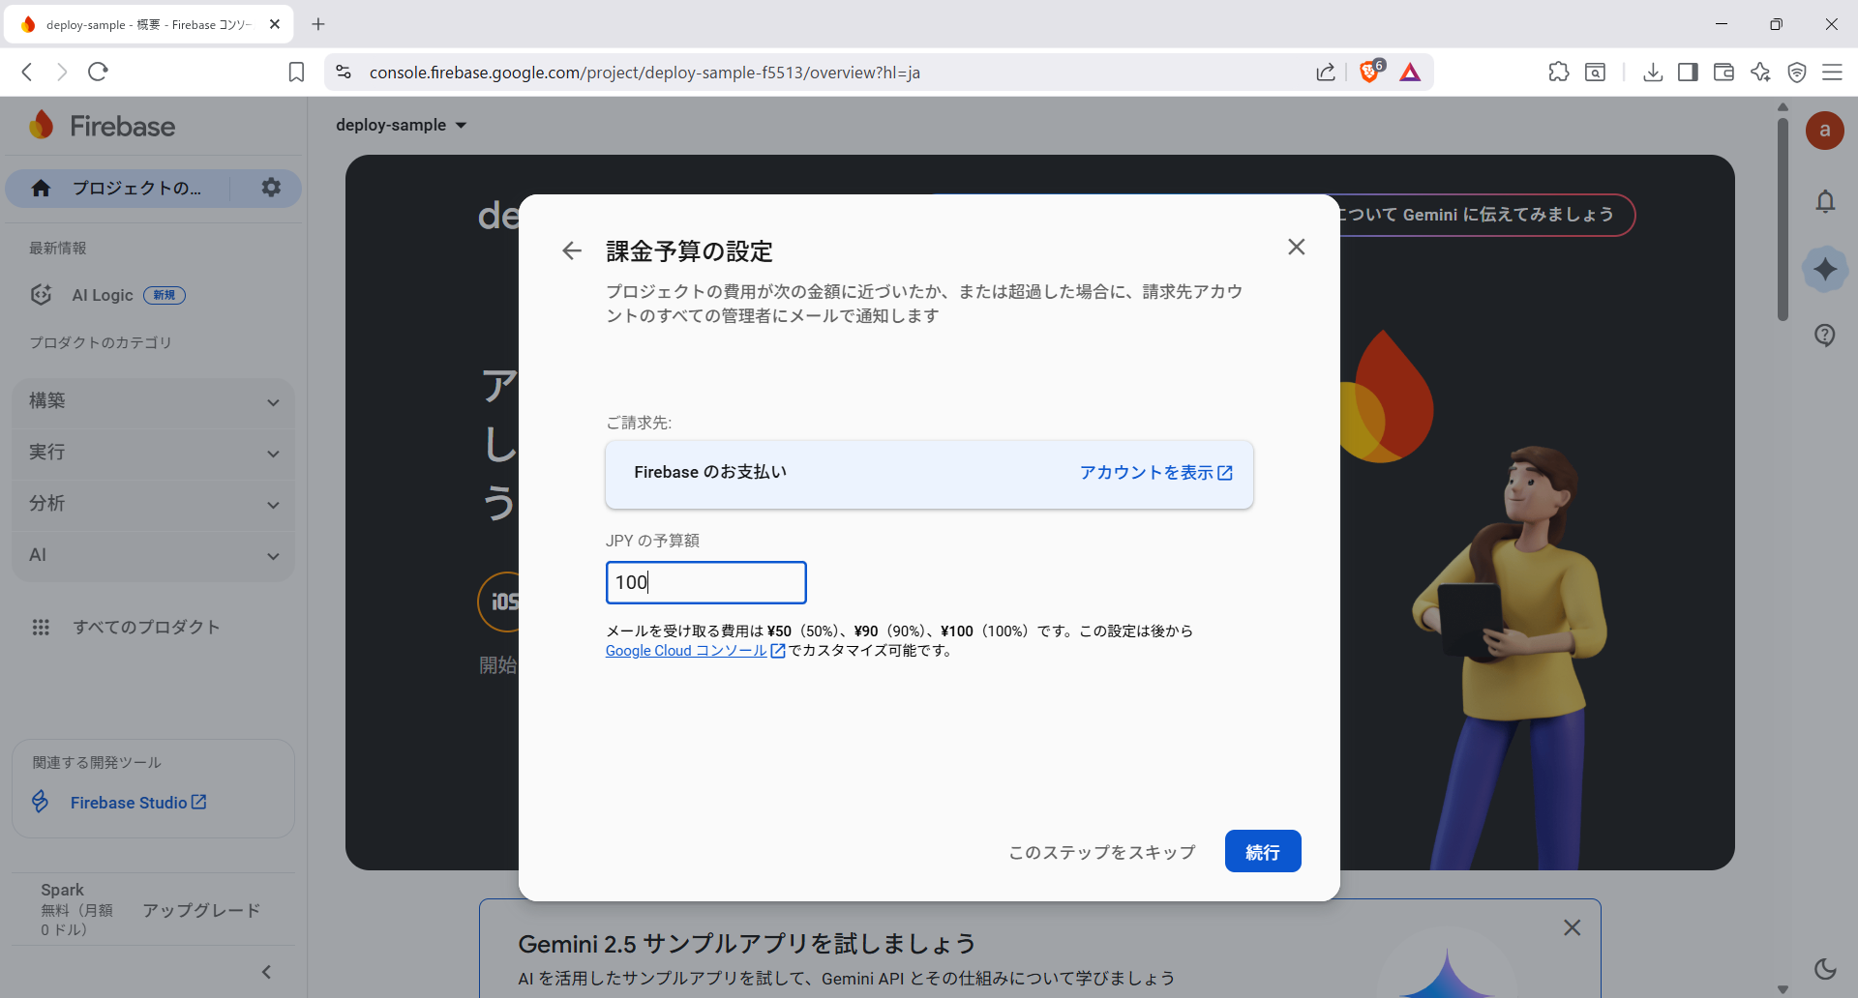Click the AI Logic sidebar icon
Image resolution: width=1858 pixels, height=998 pixels.
(x=41, y=295)
